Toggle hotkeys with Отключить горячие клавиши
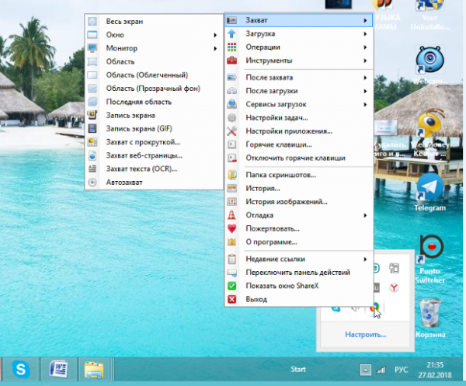This screenshot has width=466, height=386. tap(298, 158)
